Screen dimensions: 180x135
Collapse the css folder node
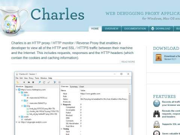pos(22,95)
